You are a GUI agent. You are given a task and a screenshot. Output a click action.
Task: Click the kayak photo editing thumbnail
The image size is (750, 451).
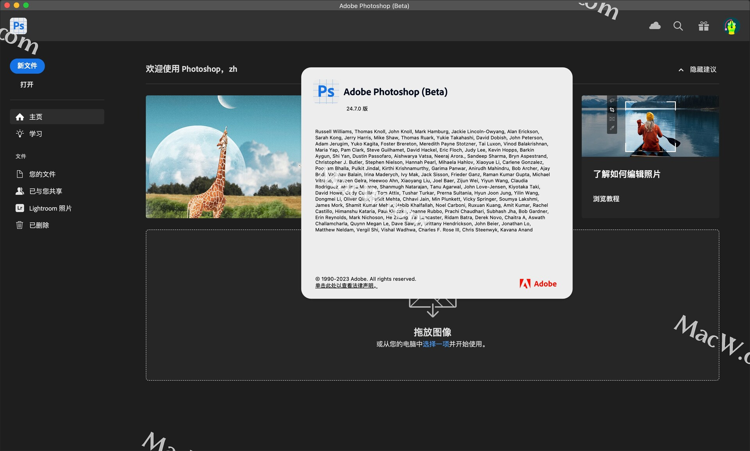coord(650,126)
